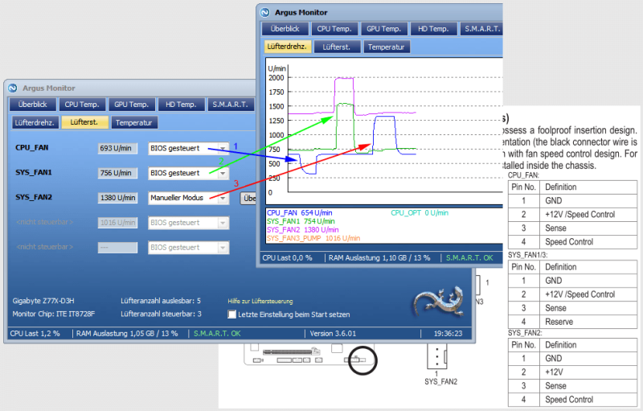Image resolution: width=643 pixels, height=411 pixels.
Task: Open GPU Temp. tab in the front window
Action: coord(384,29)
